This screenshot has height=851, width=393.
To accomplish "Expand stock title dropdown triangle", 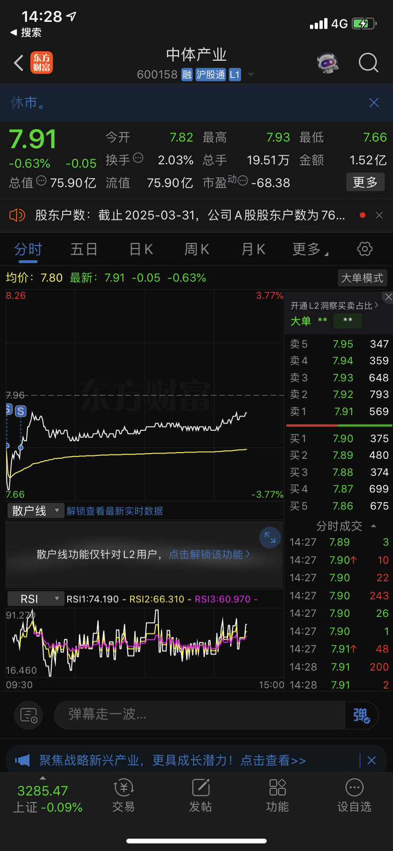I will click(251, 75).
